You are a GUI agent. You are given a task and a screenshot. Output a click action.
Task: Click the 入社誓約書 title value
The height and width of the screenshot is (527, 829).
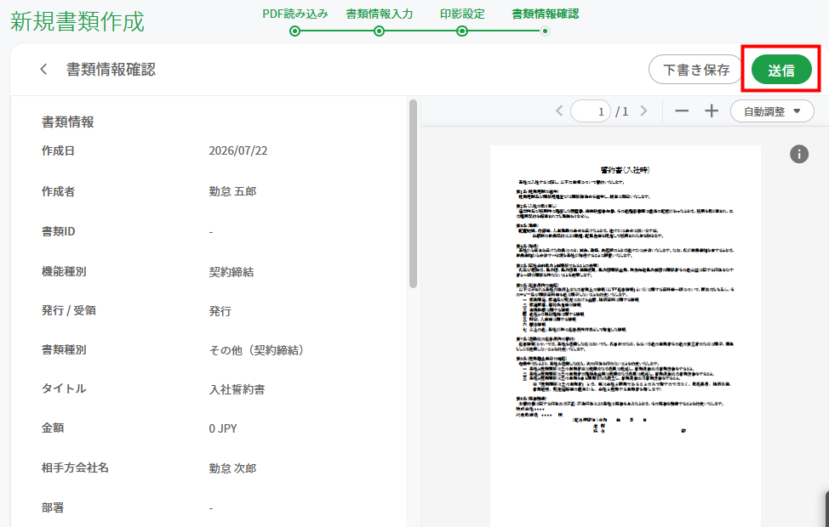tap(237, 389)
